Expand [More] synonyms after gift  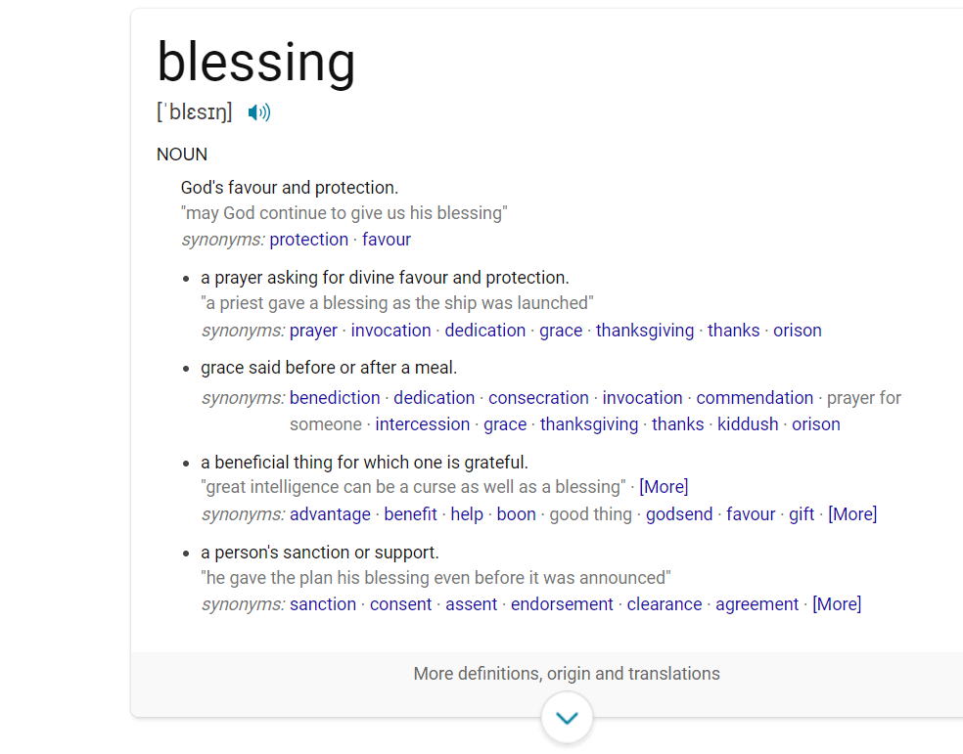click(x=852, y=514)
